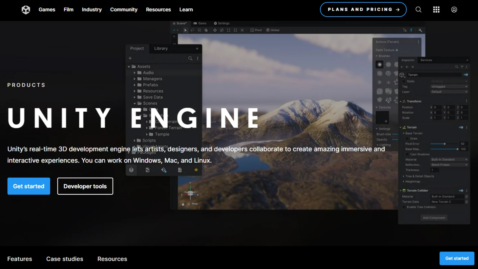The height and width of the screenshot is (269, 478).
Task: Check the Cast Shadows checkbox
Action: point(408,154)
